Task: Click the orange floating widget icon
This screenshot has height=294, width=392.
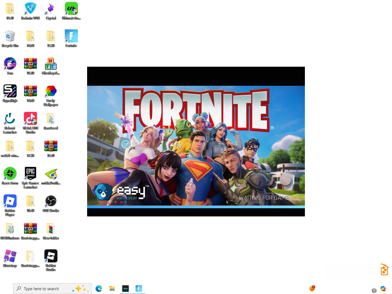Action: click(x=384, y=269)
